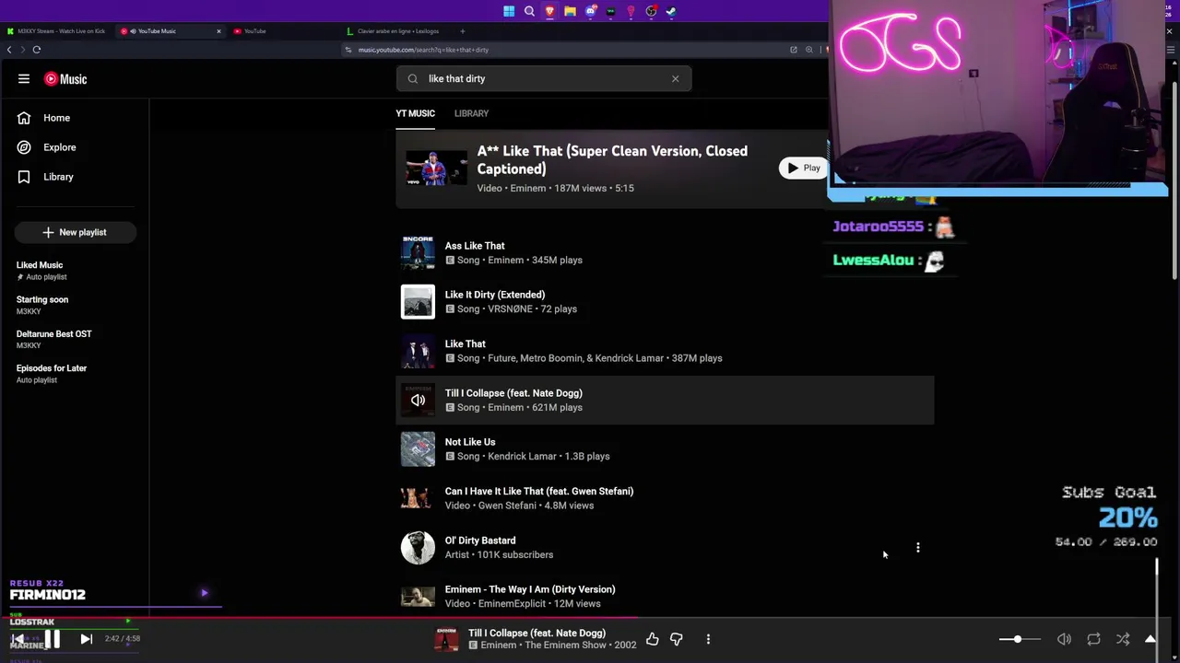Open Brave browser from taskbar
The height and width of the screenshot is (663, 1180).
[x=549, y=11]
